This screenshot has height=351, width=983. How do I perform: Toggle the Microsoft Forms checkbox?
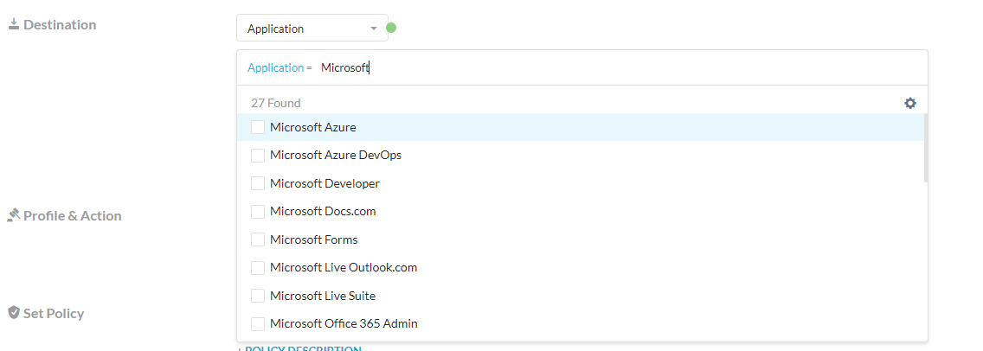[258, 239]
